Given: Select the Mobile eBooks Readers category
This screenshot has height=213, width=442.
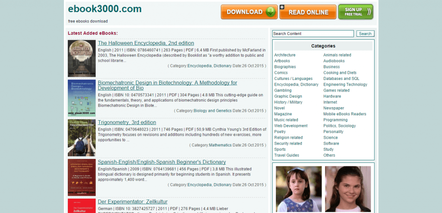Looking at the screenshot, I should (345, 114).
